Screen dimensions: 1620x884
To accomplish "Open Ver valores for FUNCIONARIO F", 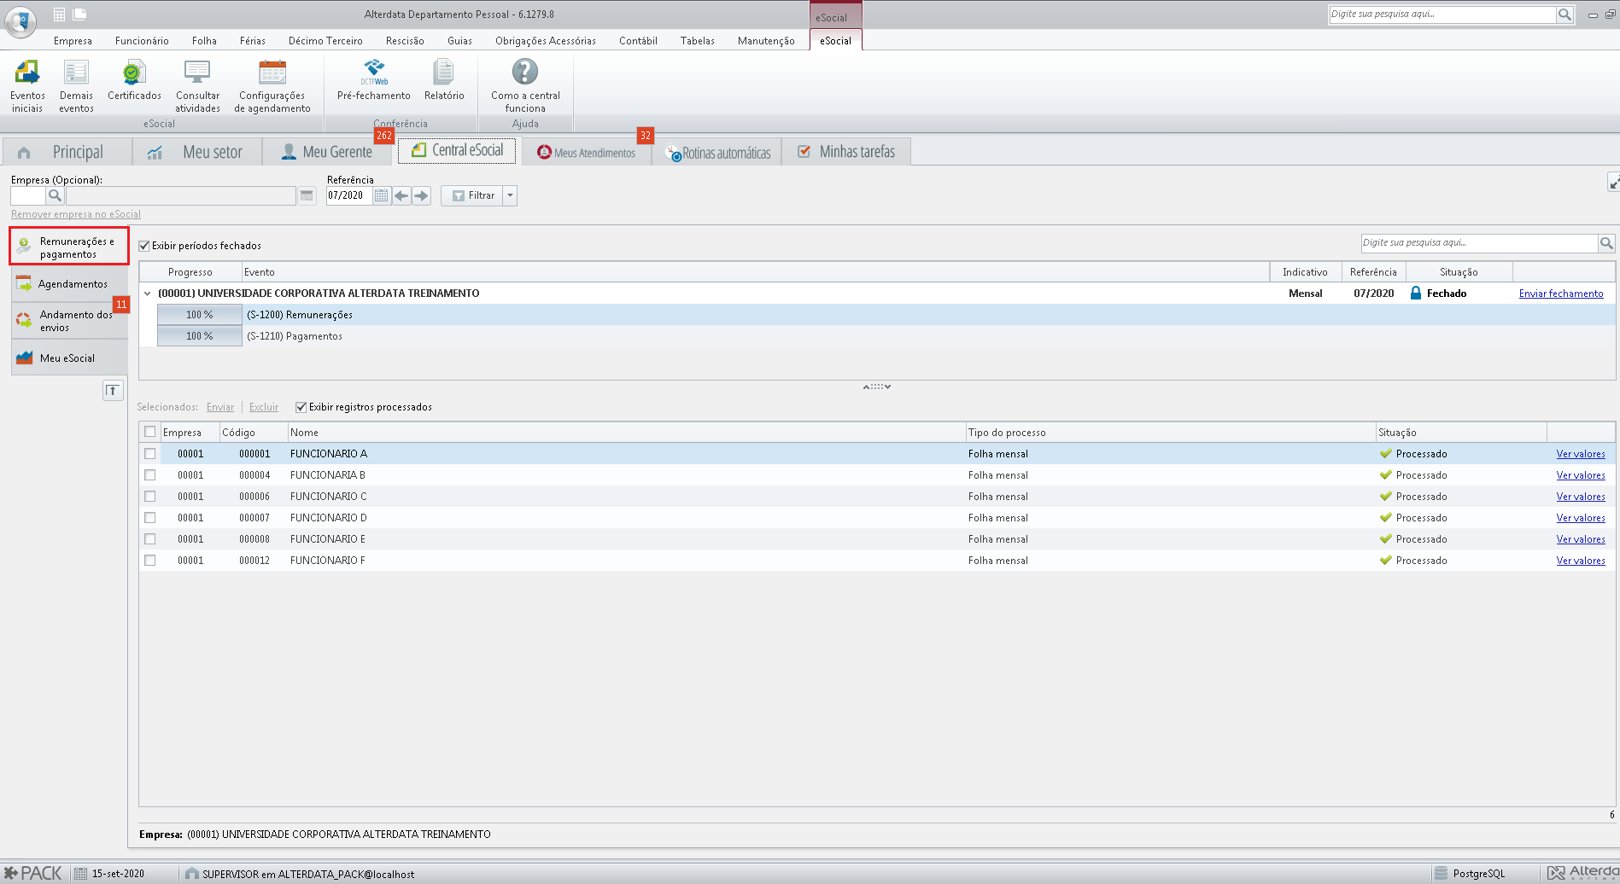I will pos(1581,561).
